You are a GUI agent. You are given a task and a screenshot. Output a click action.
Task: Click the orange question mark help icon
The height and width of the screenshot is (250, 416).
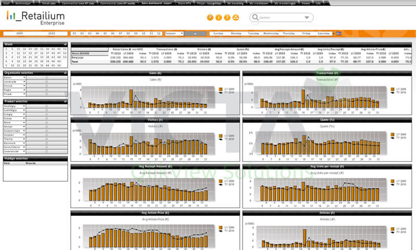227,18
